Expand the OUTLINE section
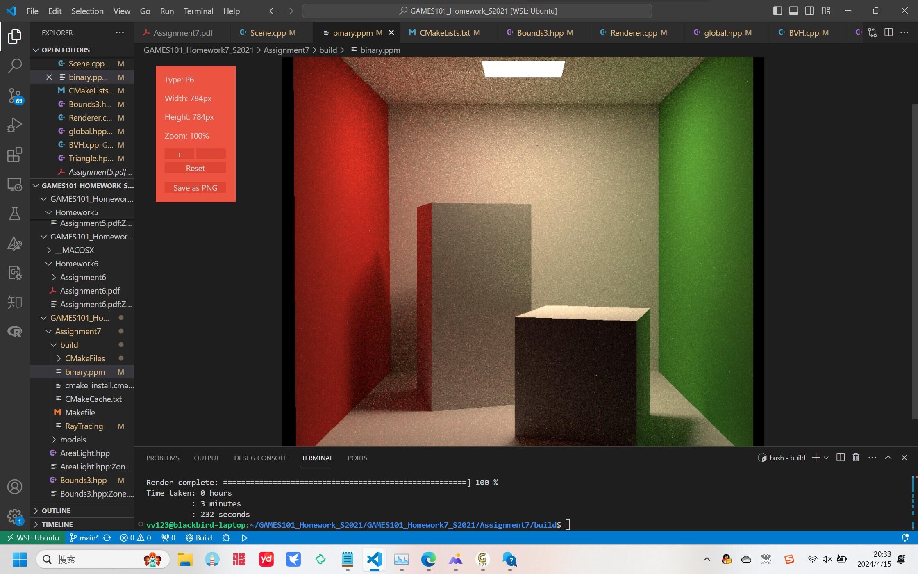Viewport: 918px width, 574px height. click(x=82, y=510)
